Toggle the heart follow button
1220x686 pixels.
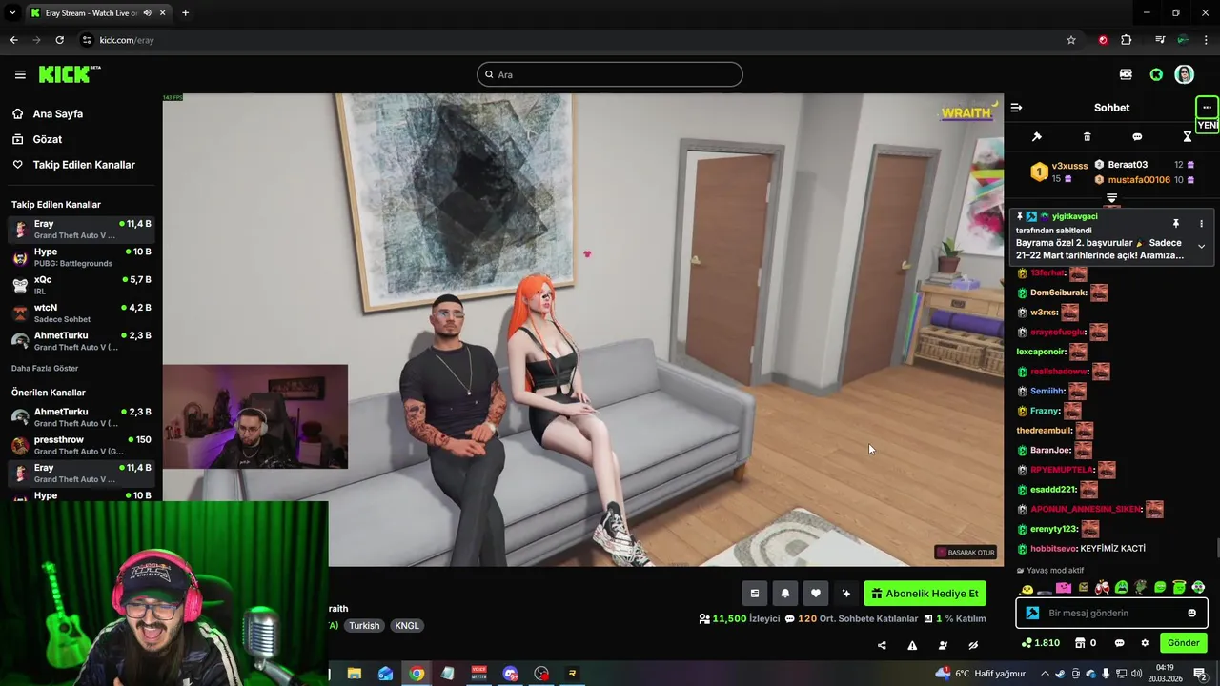(815, 594)
